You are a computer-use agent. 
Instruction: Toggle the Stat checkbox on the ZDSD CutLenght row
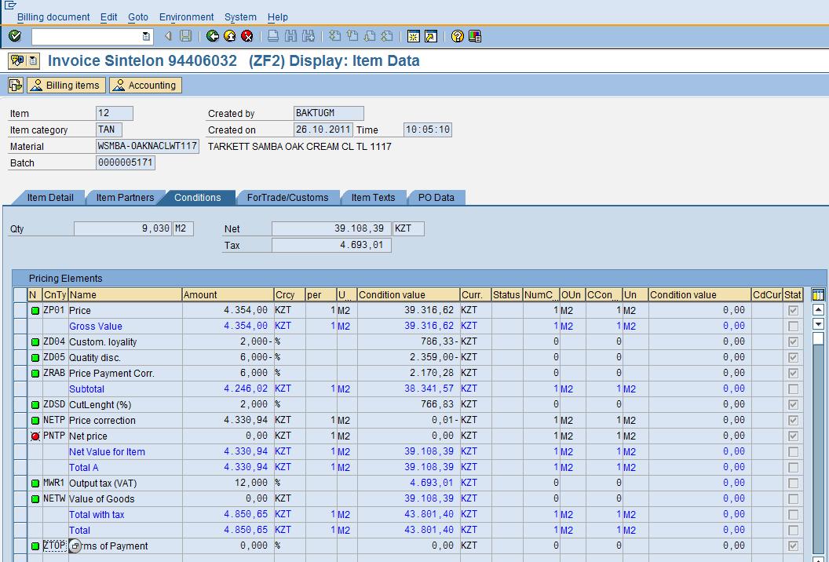793,404
